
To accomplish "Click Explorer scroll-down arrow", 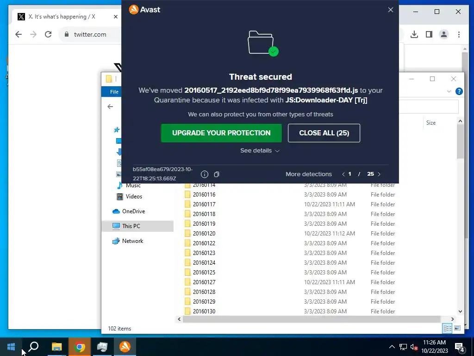I will point(460,311).
